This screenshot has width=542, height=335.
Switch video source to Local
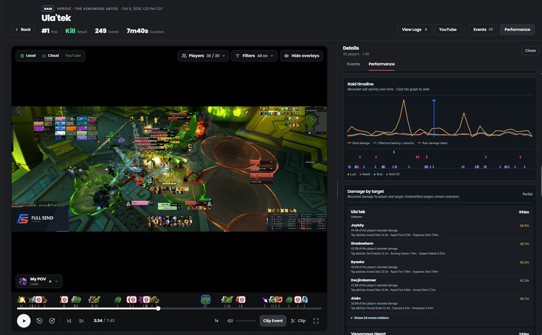28,56
